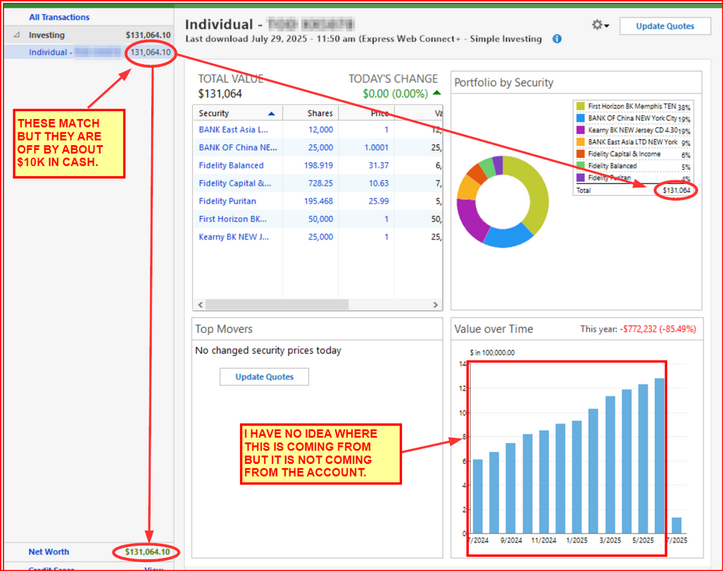Viewport: 723px width, 571px height.
Task: Open Fidelity Balanced security
Action: pyautogui.click(x=231, y=165)
